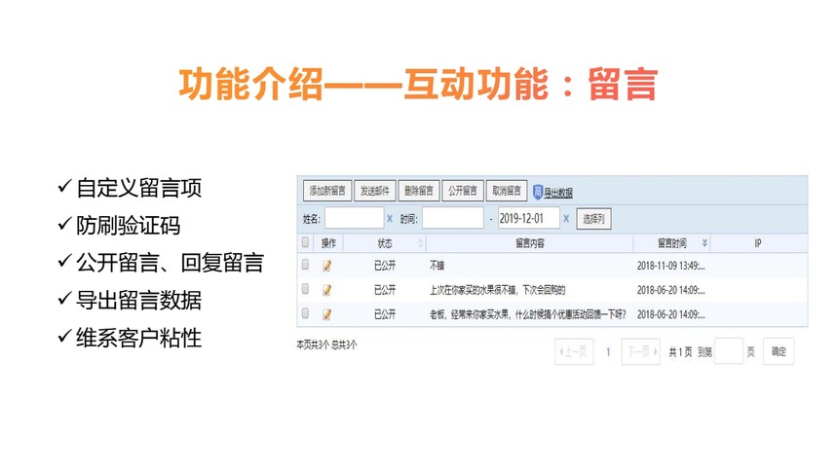Clear the 姓名 field with X icon
837x470 pixels.
(x=391, y=219)
